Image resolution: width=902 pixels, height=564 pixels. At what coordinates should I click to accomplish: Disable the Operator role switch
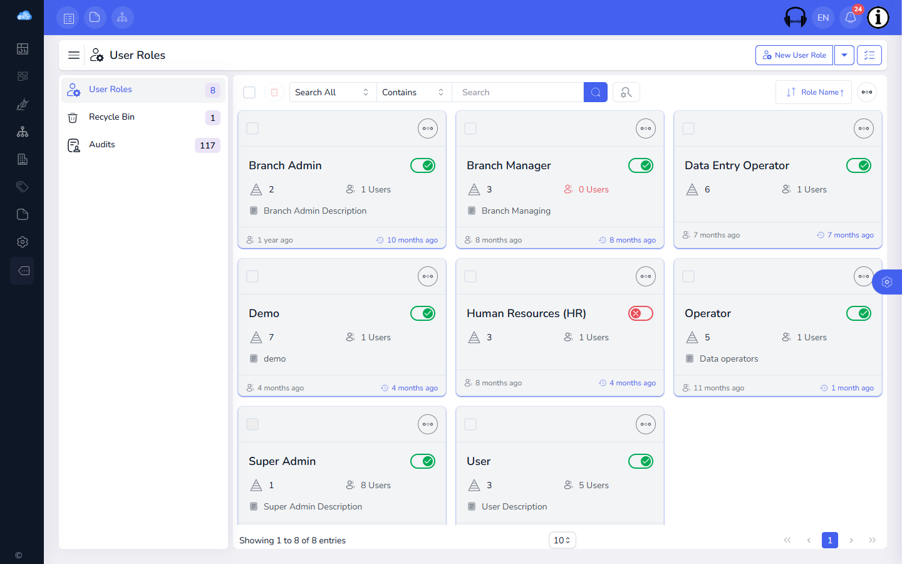(x=859, y=313)
